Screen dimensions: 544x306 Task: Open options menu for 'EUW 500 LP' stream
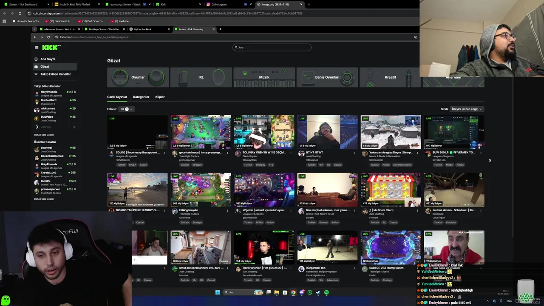tap(481, 153)
